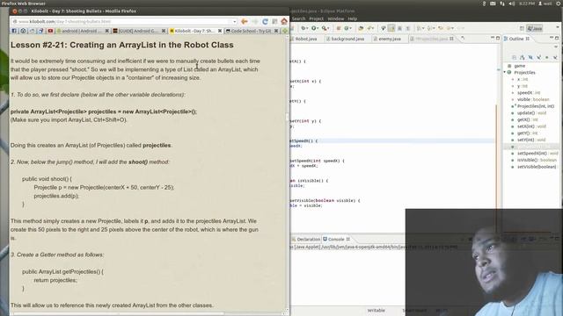The width and height of the screenshot is (563, 316).
Task: Open the Search menu in Eclipse
Action: [x=298, y=18]
